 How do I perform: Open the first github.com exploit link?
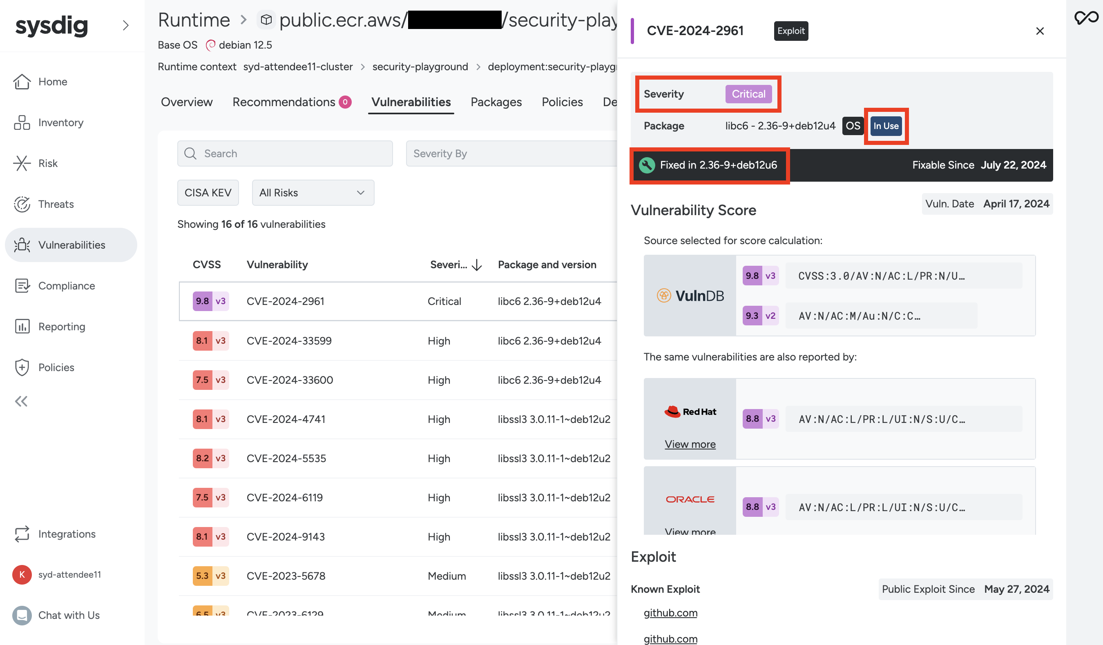(x=670, y=613)
